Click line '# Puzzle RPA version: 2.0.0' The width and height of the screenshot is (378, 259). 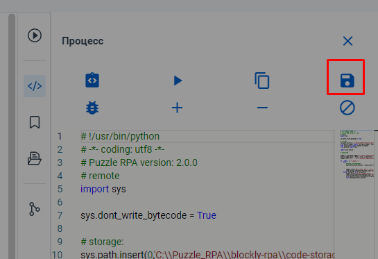pos(139,162)
